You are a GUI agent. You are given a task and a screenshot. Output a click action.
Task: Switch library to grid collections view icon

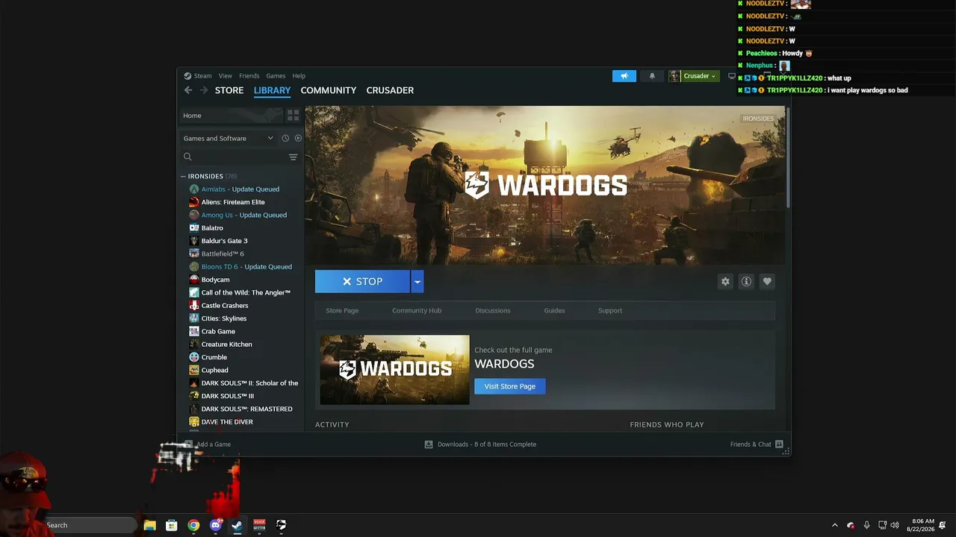(x=293, y=116)
